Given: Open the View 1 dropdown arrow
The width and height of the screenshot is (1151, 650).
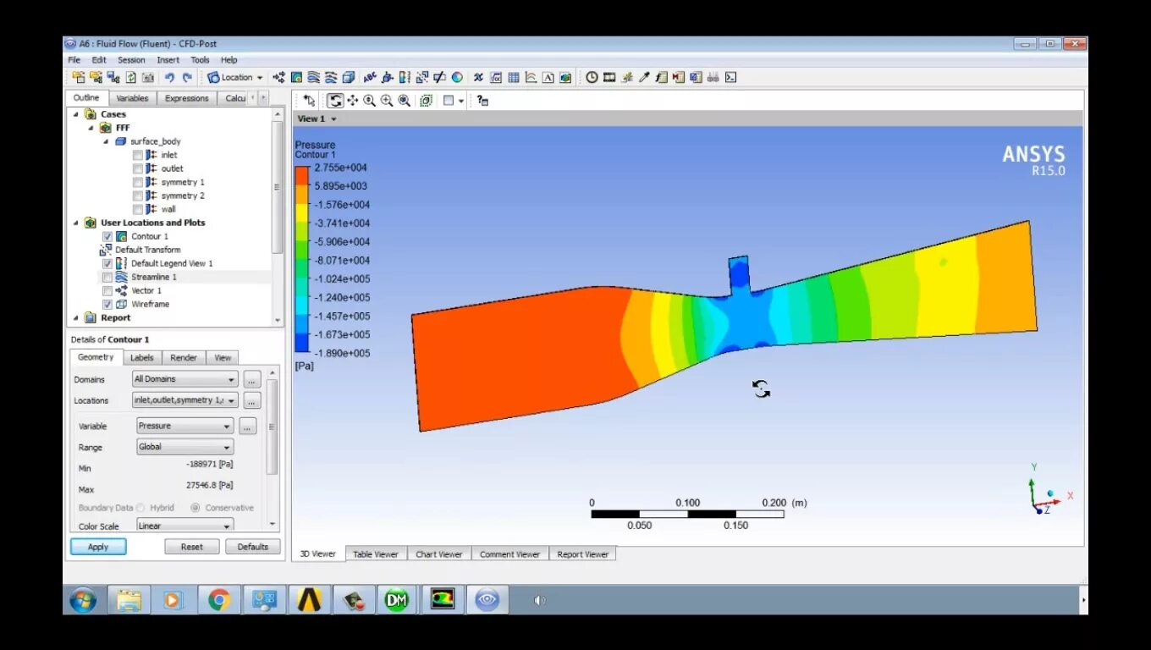Looking at the screenshot, I should click(x=333, y=119).
